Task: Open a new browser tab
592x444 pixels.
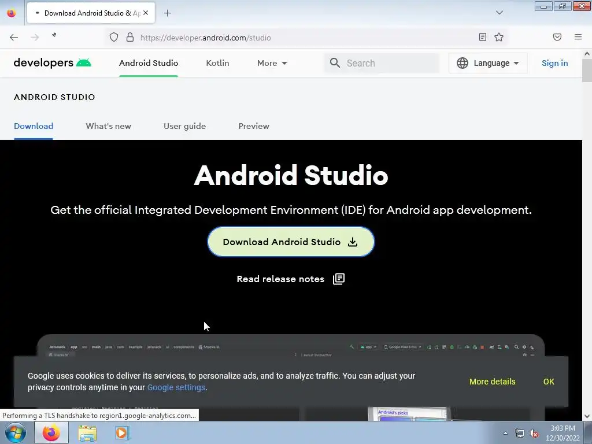Action: point(168,13)
